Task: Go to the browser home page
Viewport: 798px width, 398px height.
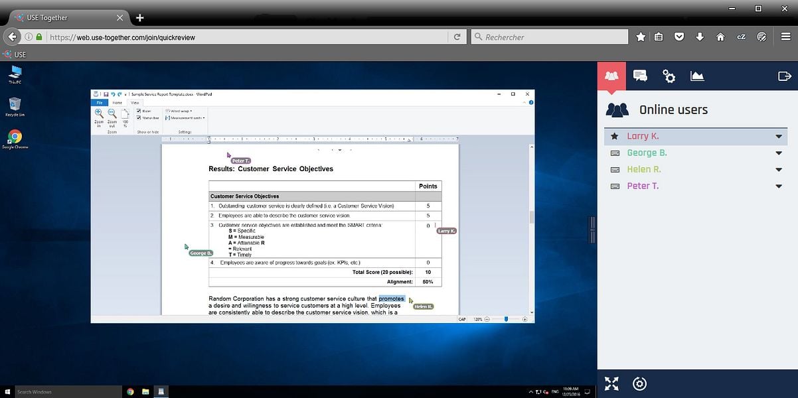Action: coord(720,37)
